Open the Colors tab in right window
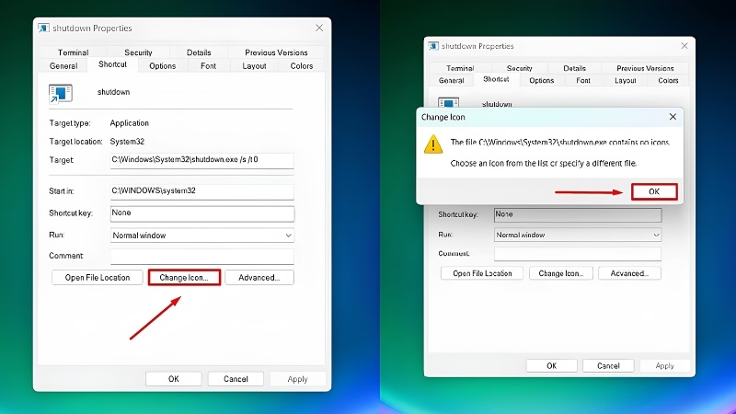 point(668,80)
